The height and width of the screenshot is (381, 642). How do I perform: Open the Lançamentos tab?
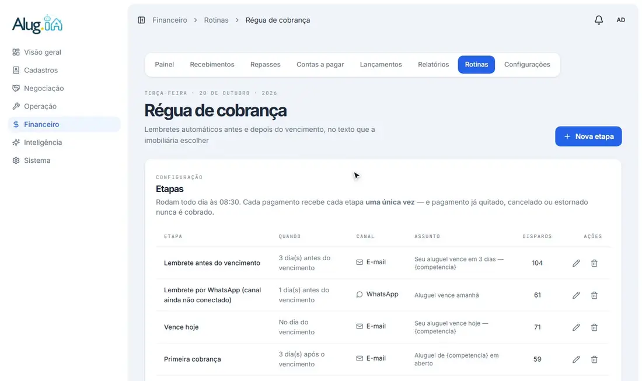381,64
